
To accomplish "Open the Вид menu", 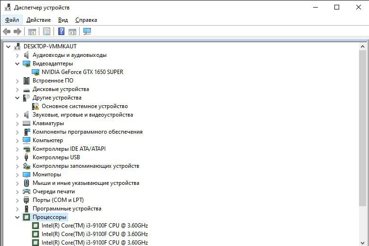I will (x=63, y=20).
